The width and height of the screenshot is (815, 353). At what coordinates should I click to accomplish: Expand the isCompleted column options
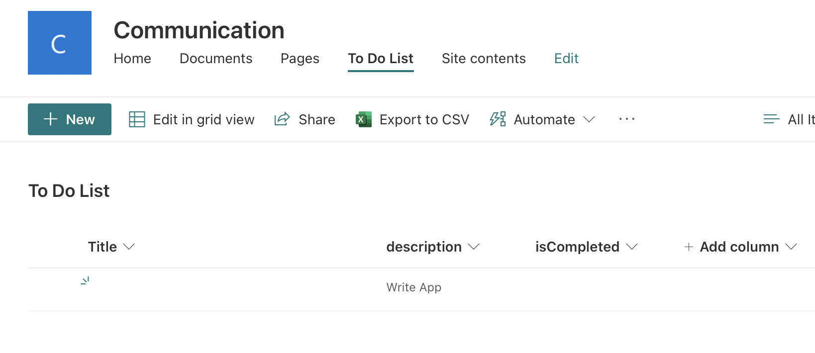coord(632,247)
